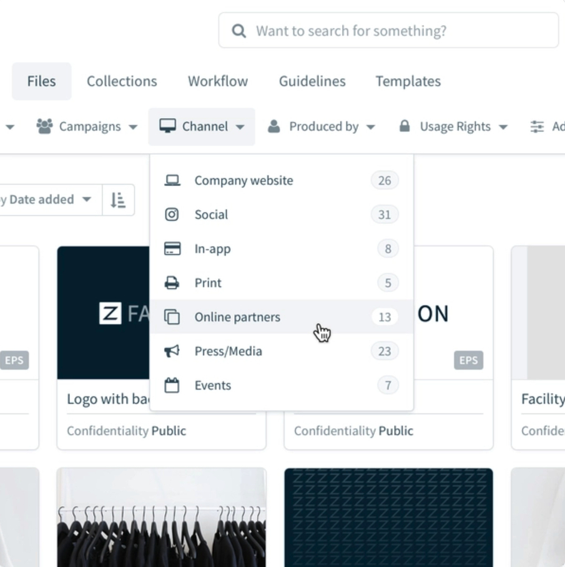Viewport: 565px width, 567px height.
Task: Select Company website channel
Action: click(x=282, y=181)
